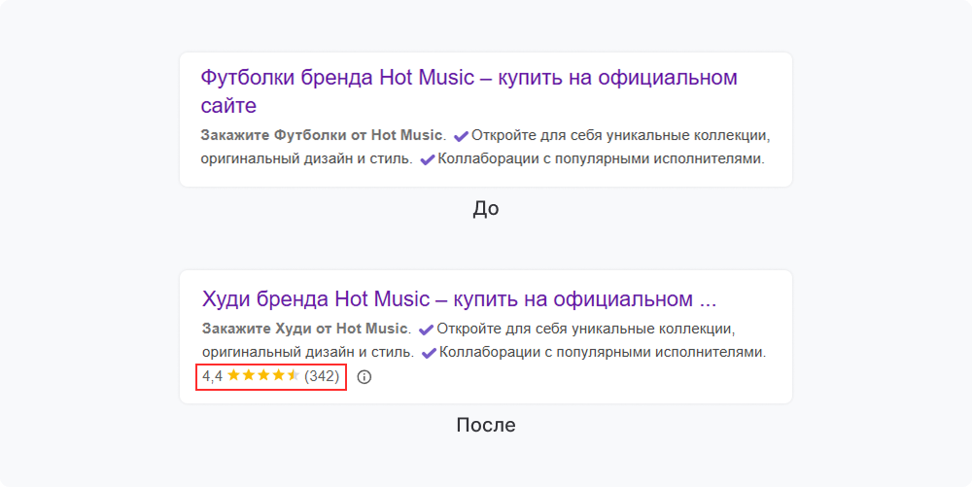Click the (342) review count
The image size is (972, 487).
click(x=322, y=376)
